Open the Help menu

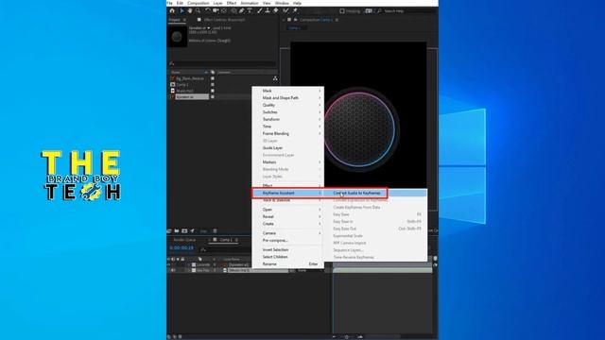tap(297, 3)
